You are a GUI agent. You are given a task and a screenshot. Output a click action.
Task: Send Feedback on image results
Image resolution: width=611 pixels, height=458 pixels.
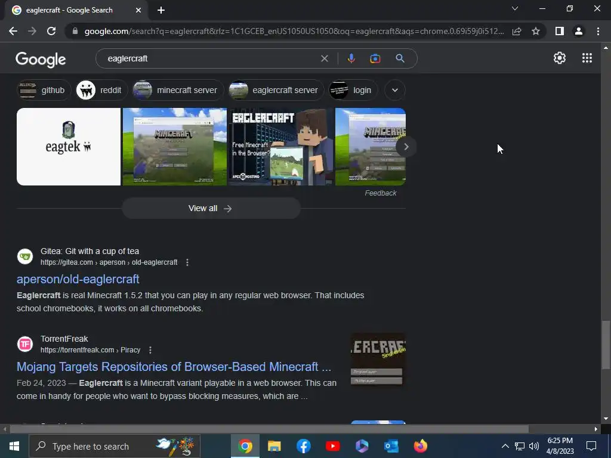click(380, 193)
